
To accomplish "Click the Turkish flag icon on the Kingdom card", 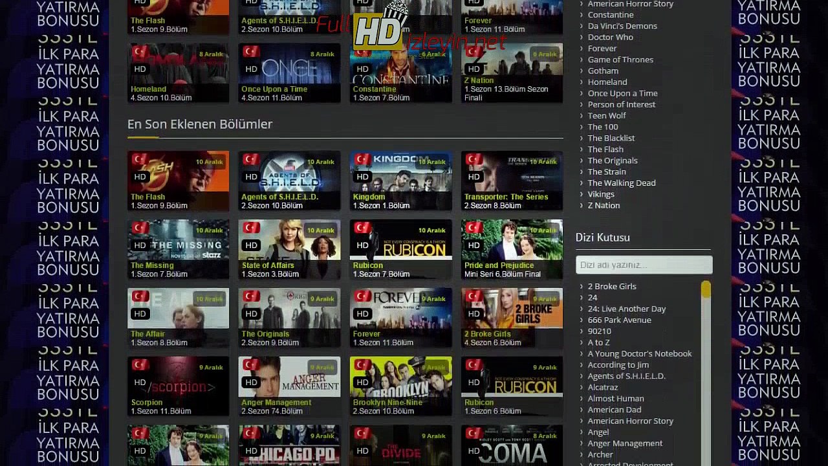I will coord(362,159).
